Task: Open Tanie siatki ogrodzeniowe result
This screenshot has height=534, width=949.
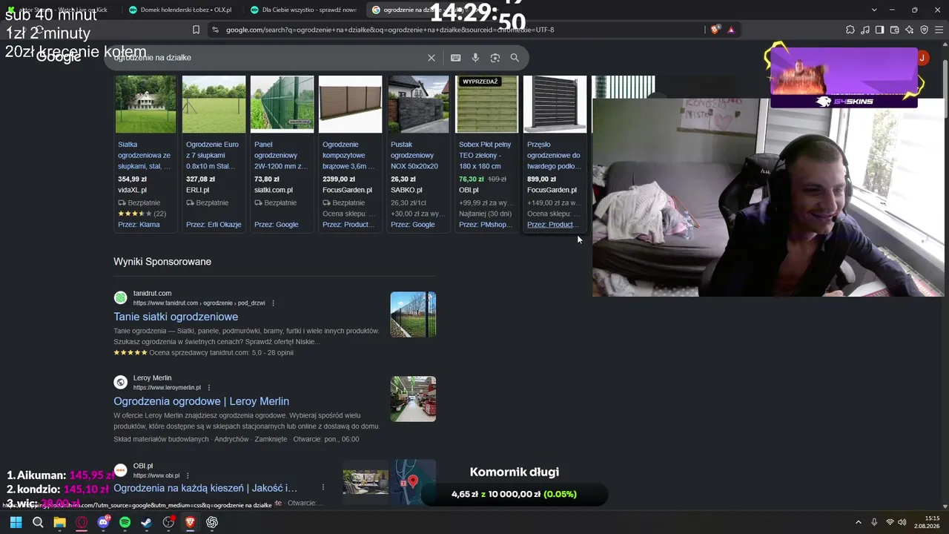Action: (x=176, y=317)
